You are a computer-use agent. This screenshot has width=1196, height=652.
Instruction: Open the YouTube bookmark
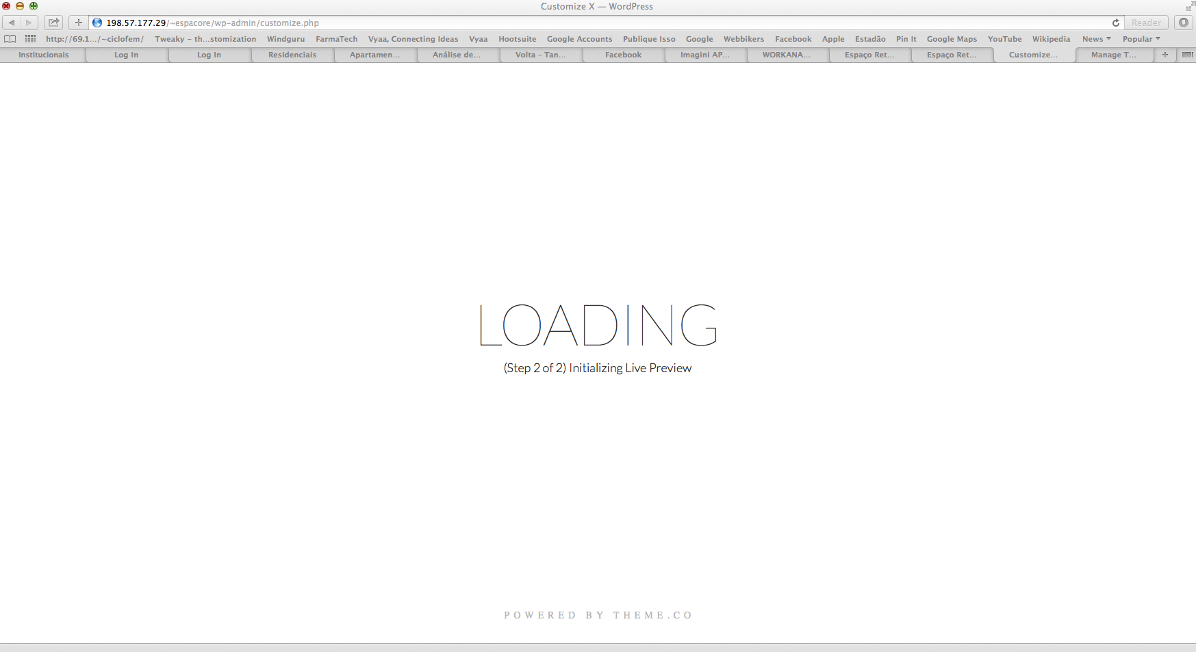click(1004, 39)
